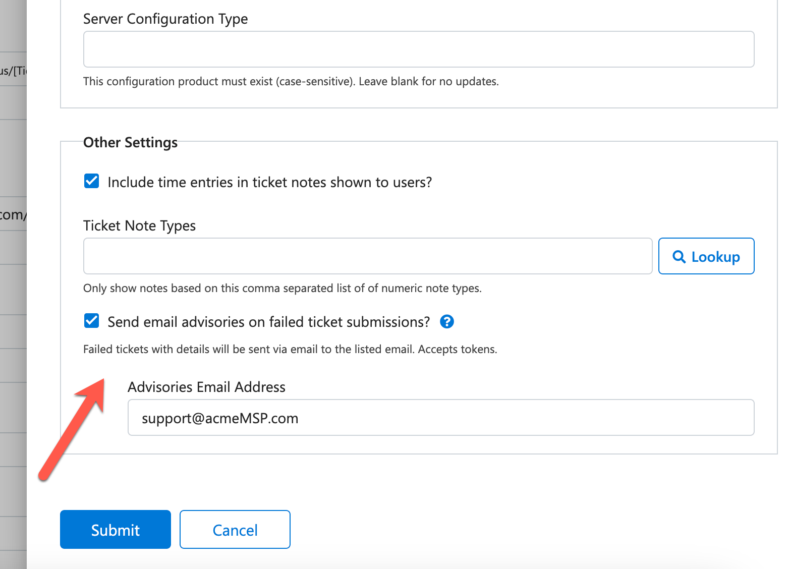
Task: Click into Ticket Note Types text box
Action: click(x=367, y=256)
